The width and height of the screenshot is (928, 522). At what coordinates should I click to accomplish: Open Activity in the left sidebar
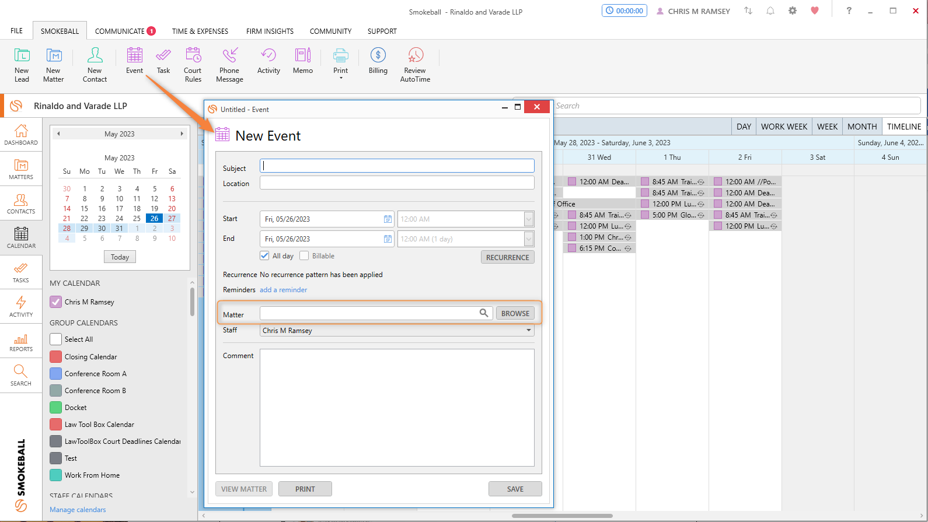tap(21, 307)
